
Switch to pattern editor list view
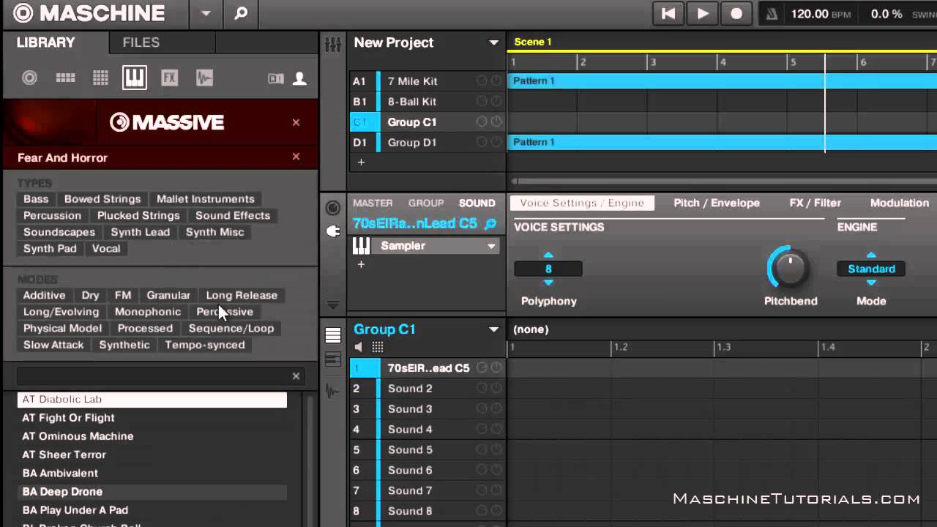click(x=333, y=336)
